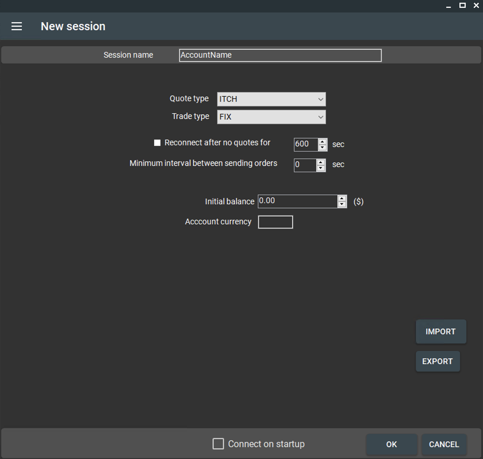483x459 pixels.
Task: Click the Initial balance value field
Action: pos(297,201)
